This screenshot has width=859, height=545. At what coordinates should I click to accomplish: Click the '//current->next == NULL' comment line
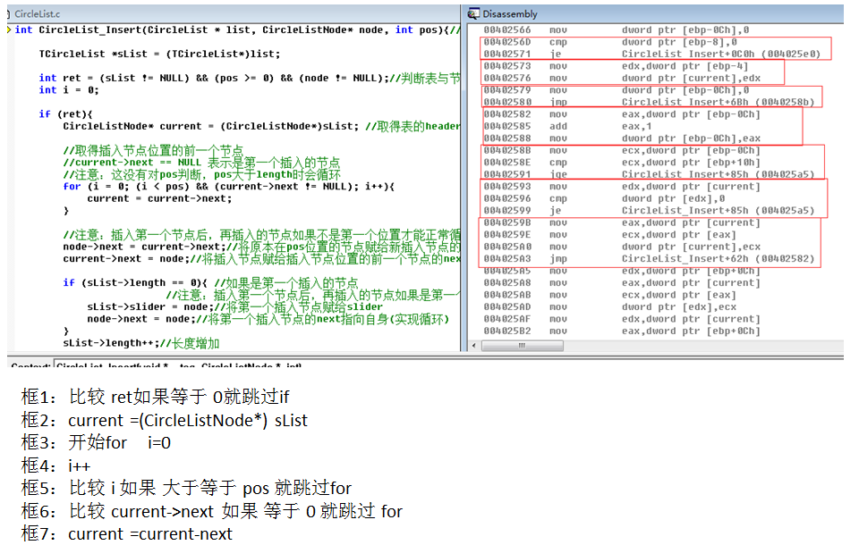coord(201,162)
